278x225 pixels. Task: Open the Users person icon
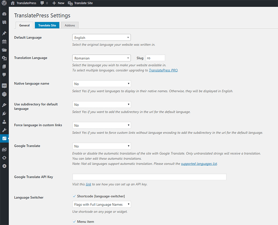pyautogui.click(x=4, y=122)
